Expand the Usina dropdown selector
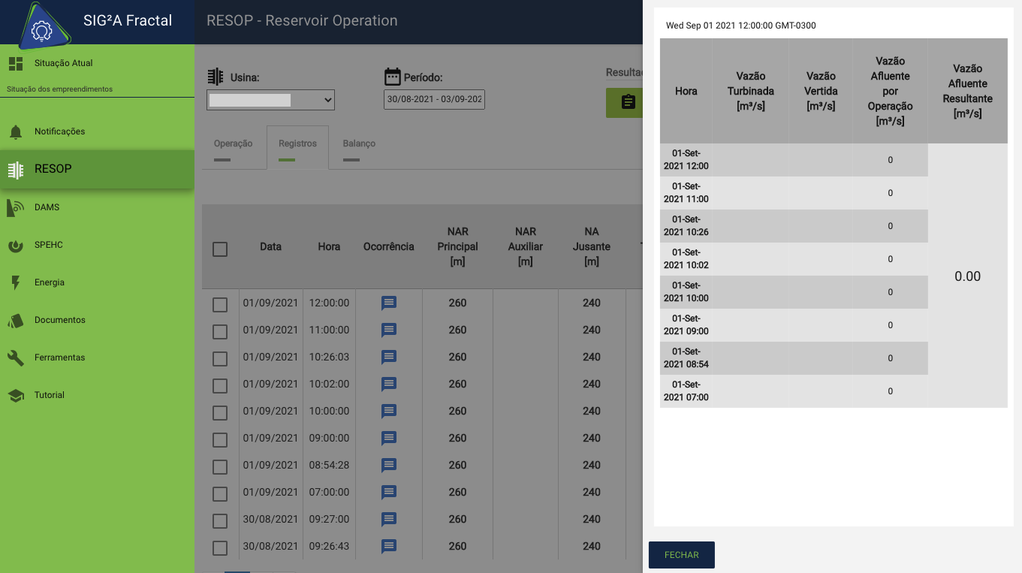The height and width of the screenshot is (573, 1022). coord(270,100)
